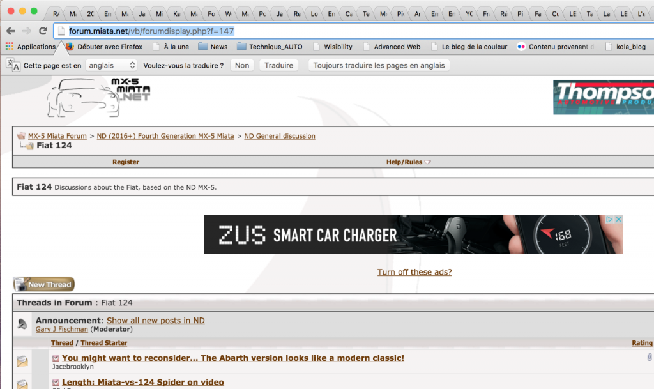Switch to the browser tab labeled 'Lo'

coord(314,14)
